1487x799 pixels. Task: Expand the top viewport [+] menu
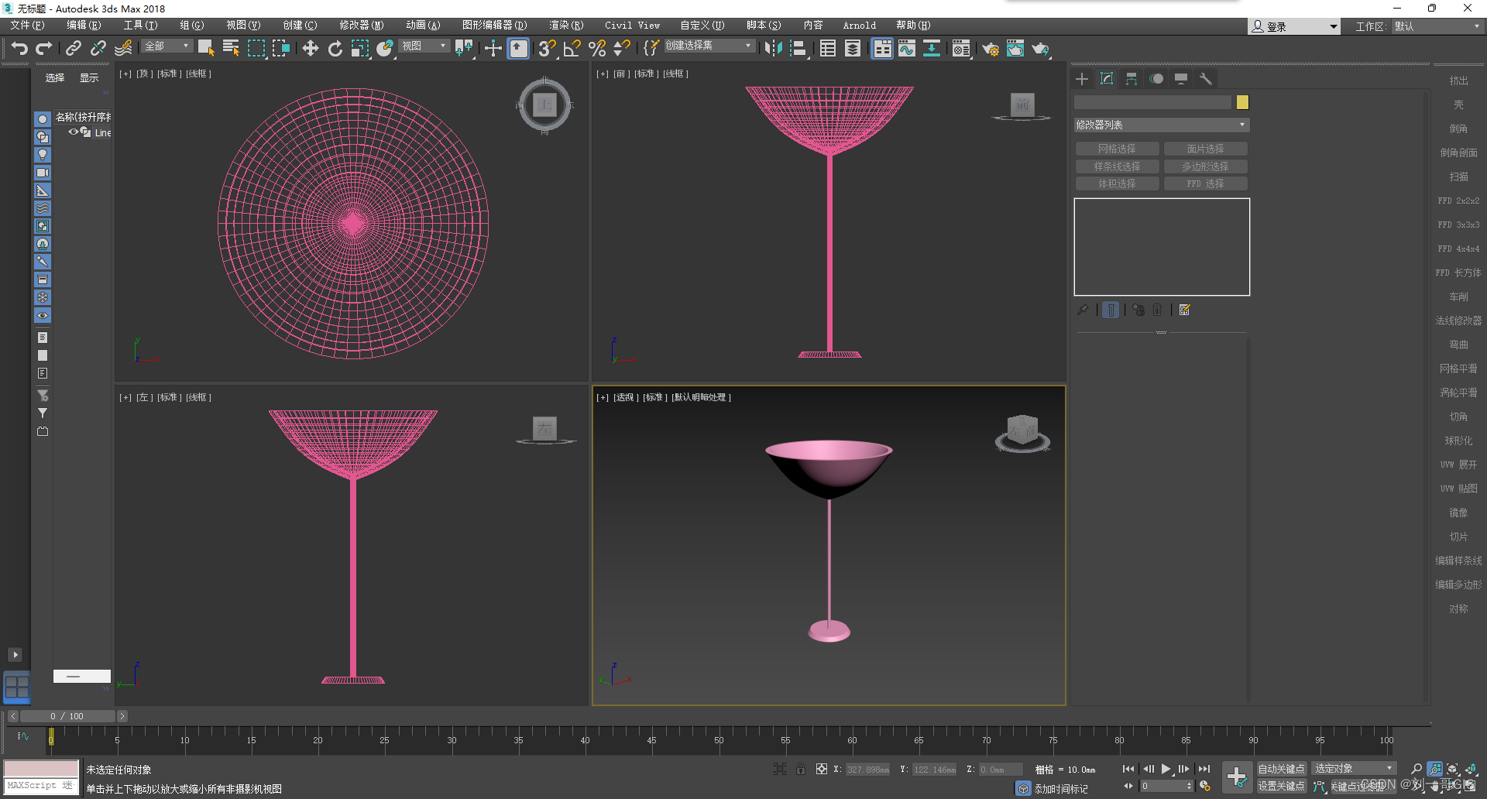click(x=125, y=74)
